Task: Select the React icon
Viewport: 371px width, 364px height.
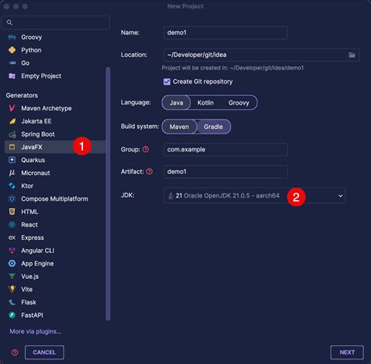Action: pyautogui.click(x=12, y=224)
